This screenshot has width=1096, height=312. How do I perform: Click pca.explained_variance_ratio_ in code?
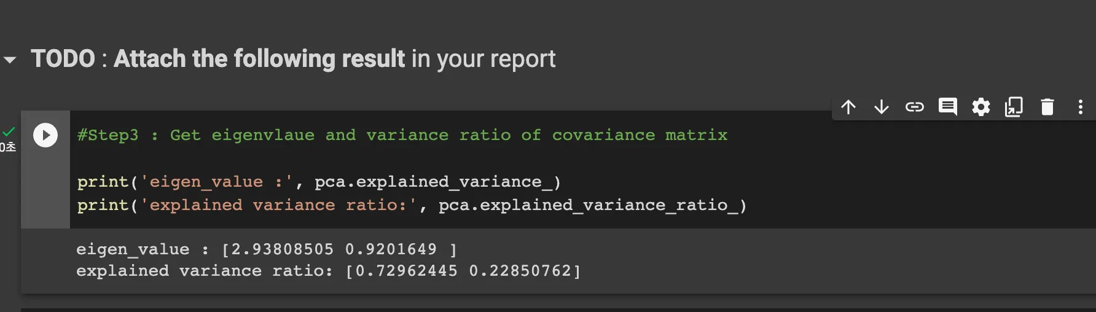tap(592, 205)
